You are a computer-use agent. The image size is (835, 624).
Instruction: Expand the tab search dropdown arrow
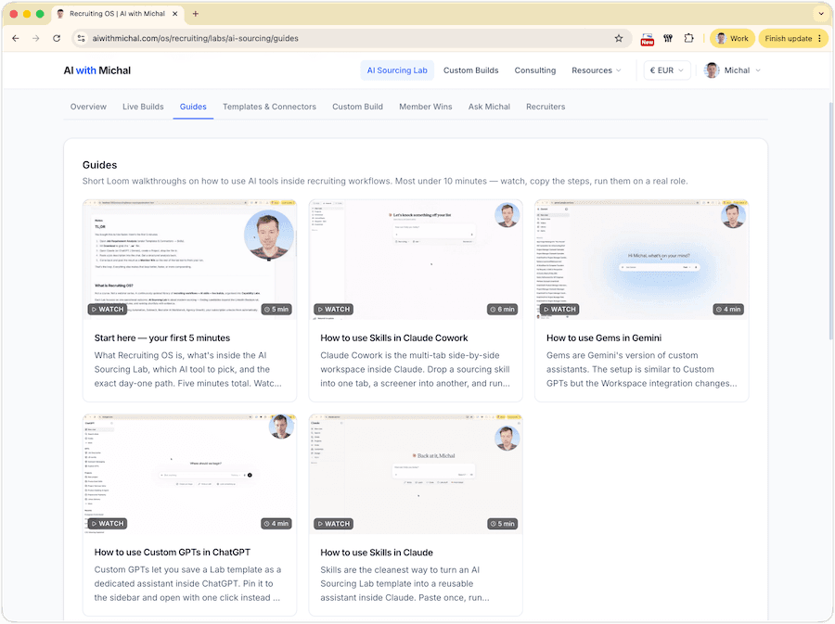(x=821, y=14)
